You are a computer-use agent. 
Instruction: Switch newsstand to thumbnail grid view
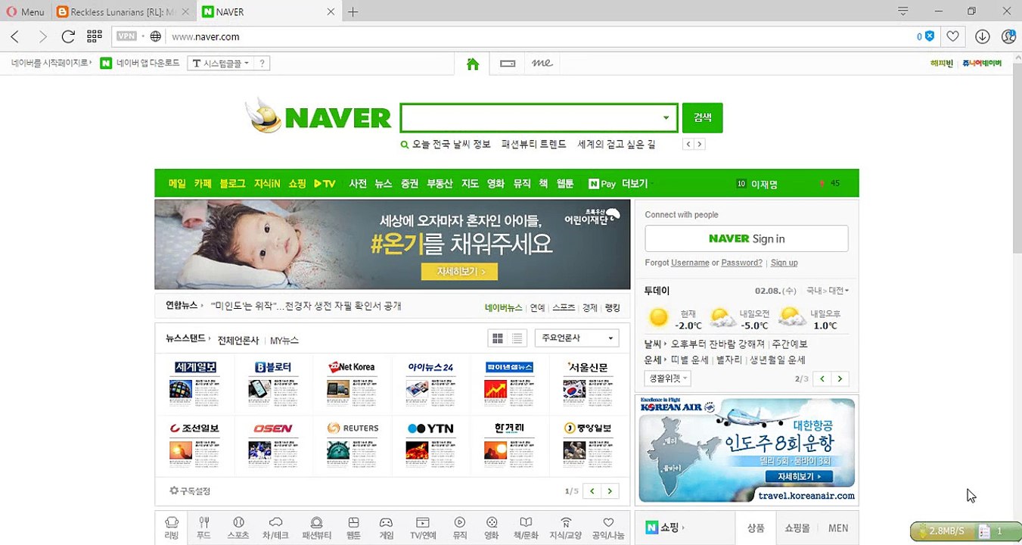click(498, 338)
